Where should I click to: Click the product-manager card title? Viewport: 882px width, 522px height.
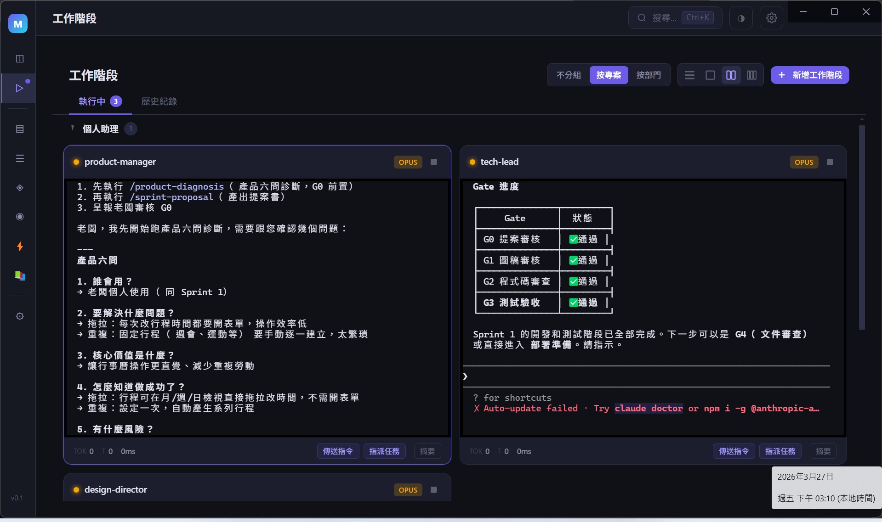click(120, 162)
